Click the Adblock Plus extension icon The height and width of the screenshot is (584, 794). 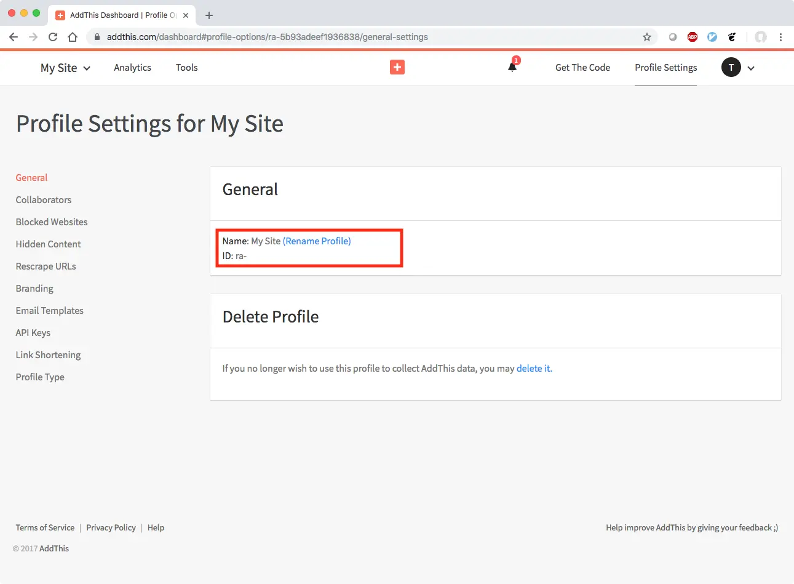(x=693, y=37)
